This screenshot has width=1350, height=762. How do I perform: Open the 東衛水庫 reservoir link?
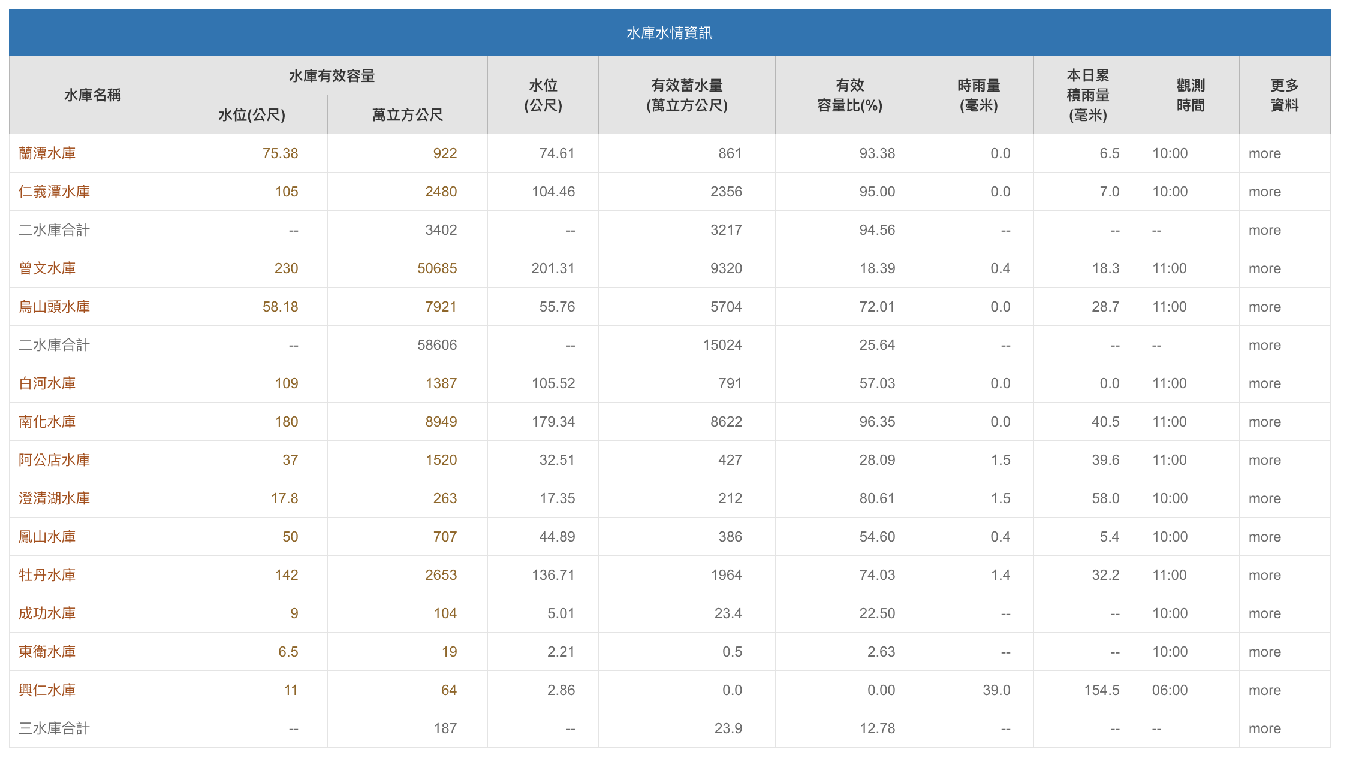47,652
